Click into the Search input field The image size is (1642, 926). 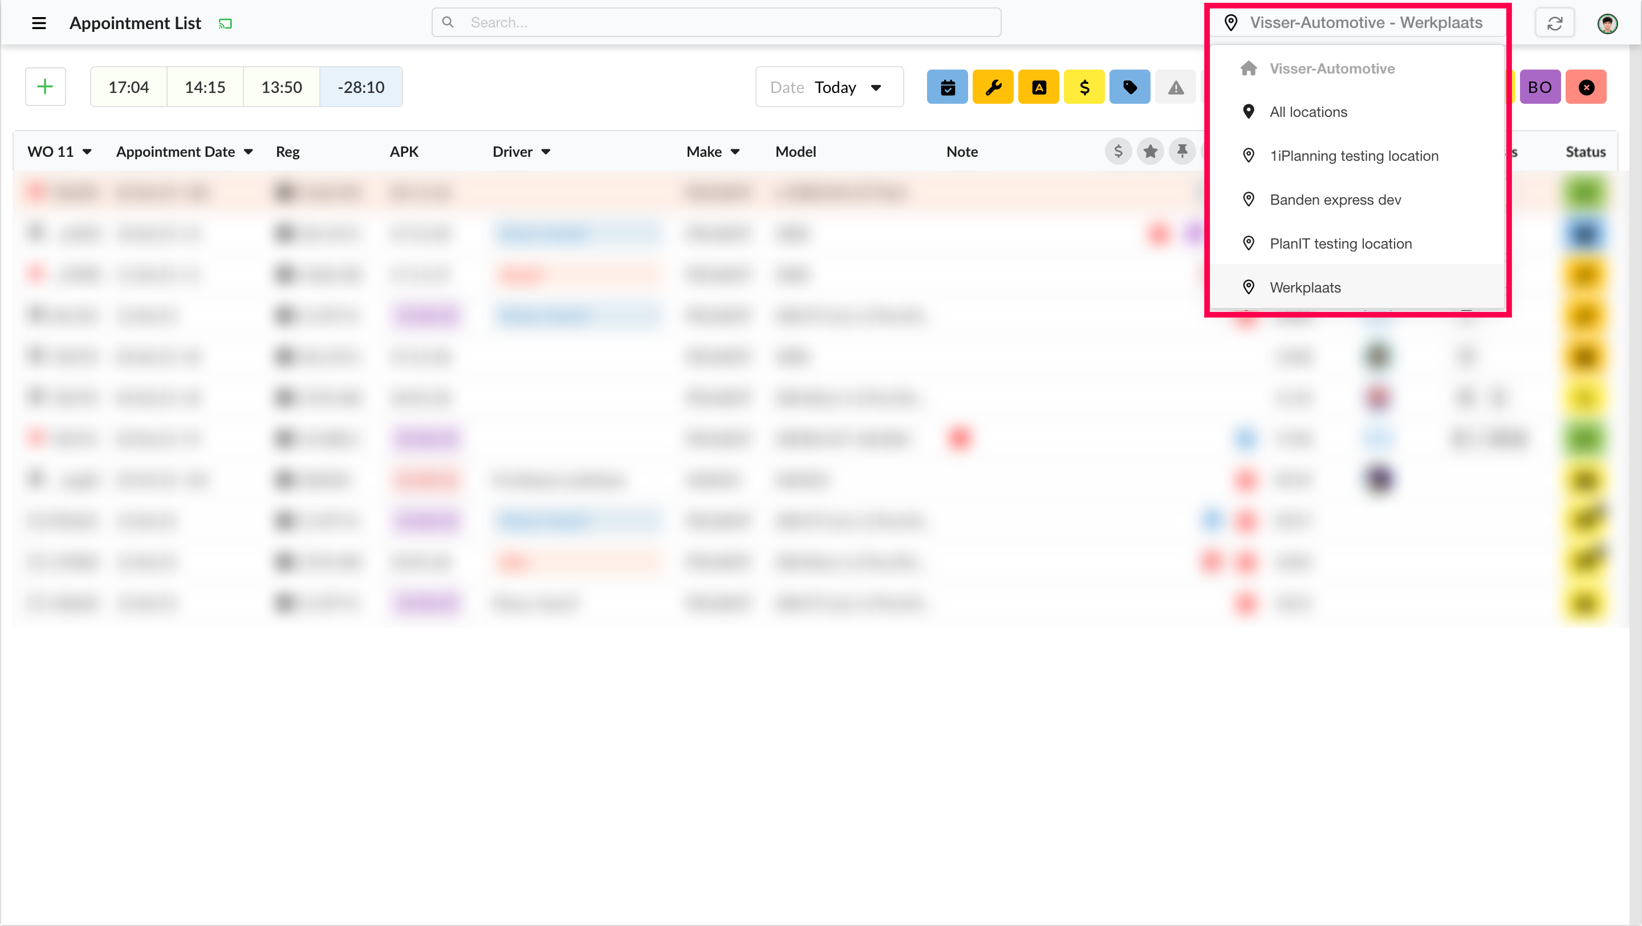tap(717, 23)
